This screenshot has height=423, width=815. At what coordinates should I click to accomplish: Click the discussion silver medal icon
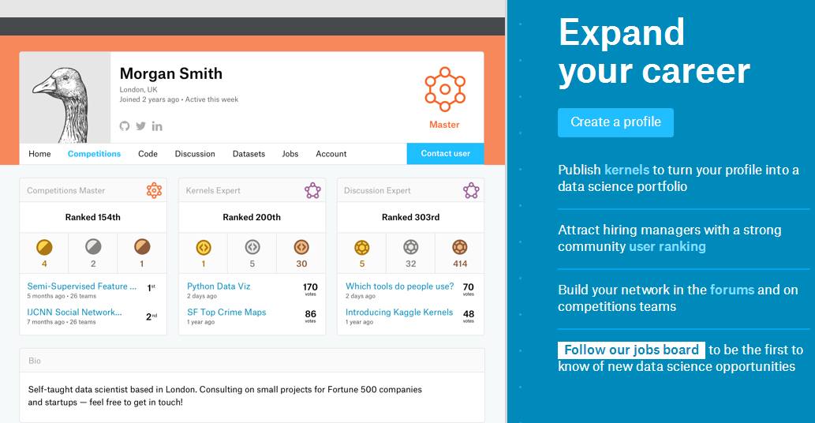click(x=410, y=247)
